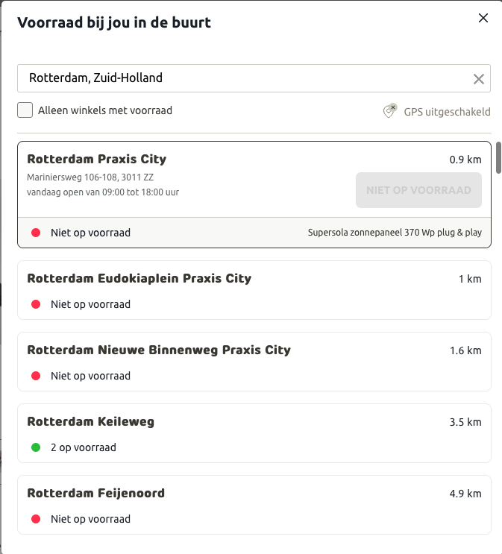
Task: Click the green stock dot for Keileweg
Action: tap(35, 447)
